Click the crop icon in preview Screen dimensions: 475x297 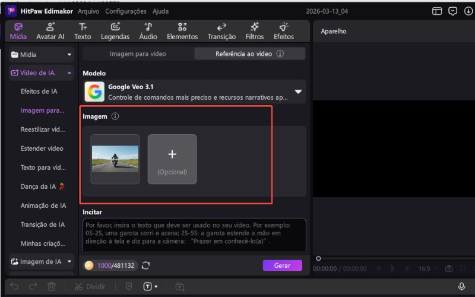[463, 268]
